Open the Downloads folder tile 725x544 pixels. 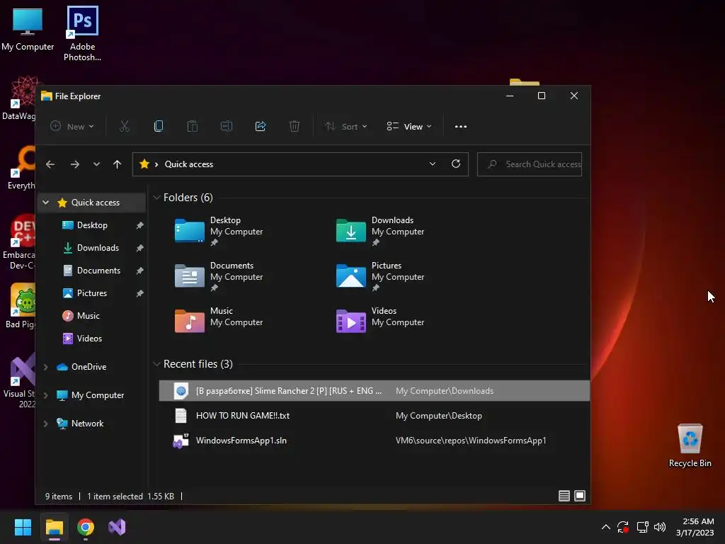[x=380, y=231]
